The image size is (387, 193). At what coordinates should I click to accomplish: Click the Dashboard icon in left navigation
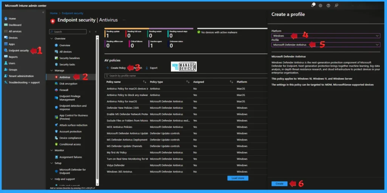[x=6, y=25]
